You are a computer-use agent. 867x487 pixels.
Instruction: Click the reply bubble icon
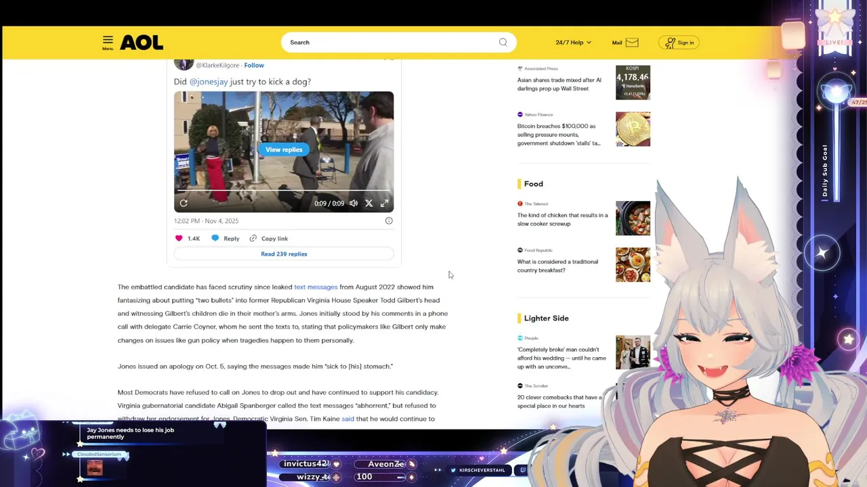[x=215, y=238]
